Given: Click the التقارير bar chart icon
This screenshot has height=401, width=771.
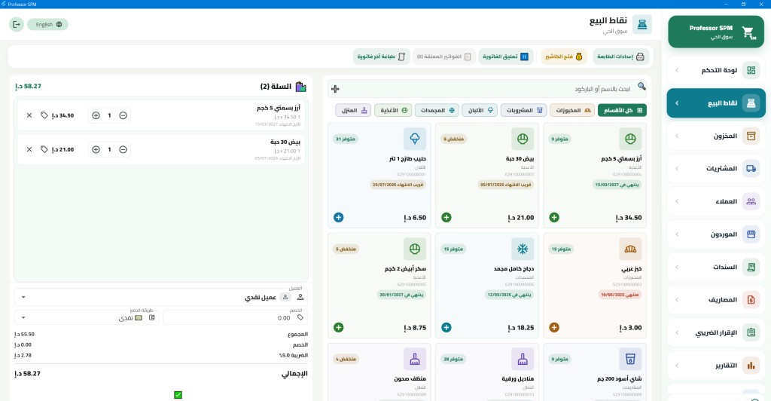Looking at the screenshot, I should click(751, 365).
